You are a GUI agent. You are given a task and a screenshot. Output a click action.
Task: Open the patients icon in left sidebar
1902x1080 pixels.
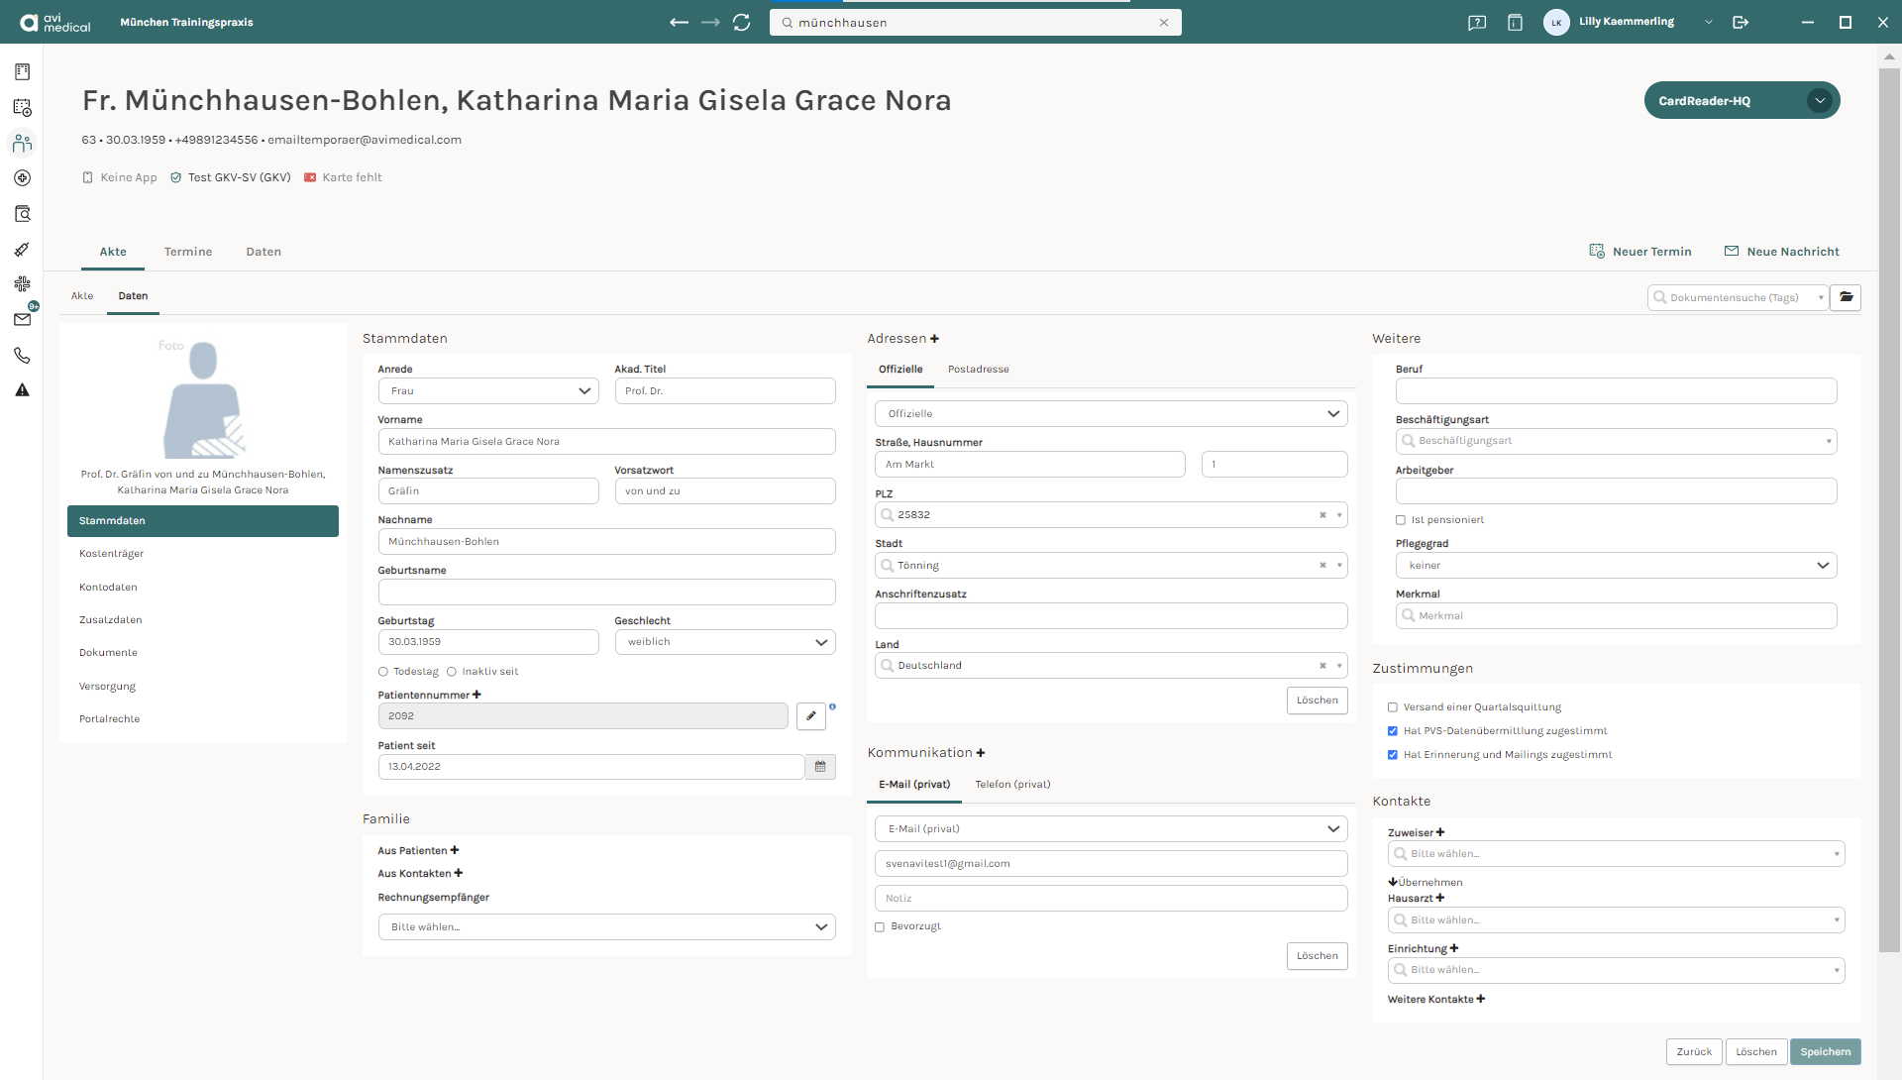22,143
